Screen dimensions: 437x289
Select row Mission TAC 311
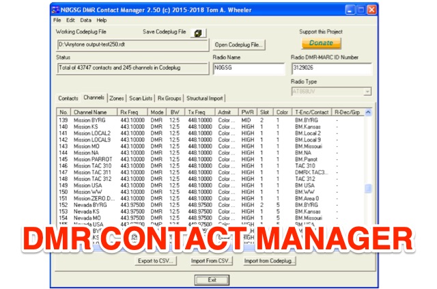pos(210,172)
